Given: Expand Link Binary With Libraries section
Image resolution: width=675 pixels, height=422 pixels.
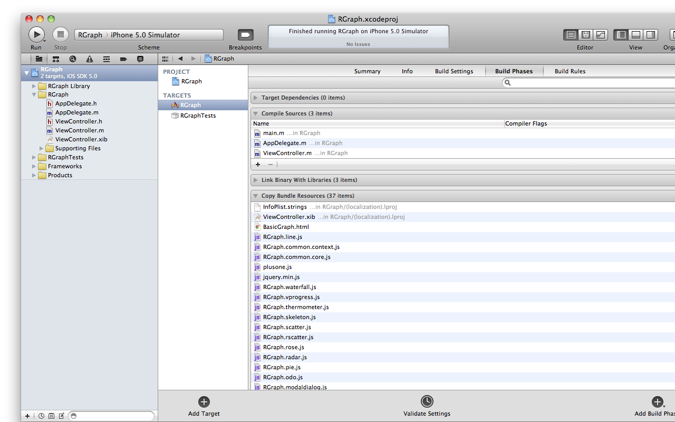Looking at the screenshot, I should [256, 180].
